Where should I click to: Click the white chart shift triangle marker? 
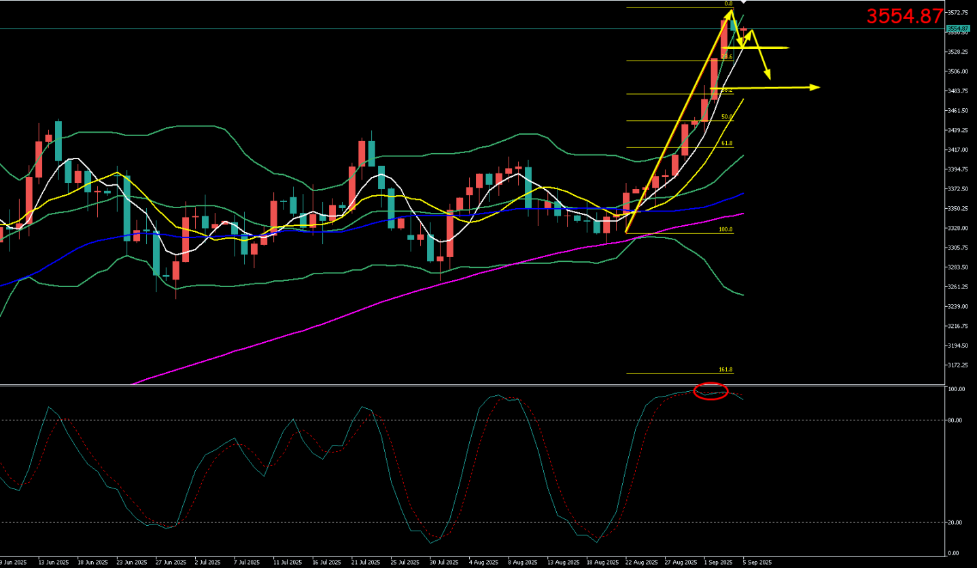pos(743,3)
